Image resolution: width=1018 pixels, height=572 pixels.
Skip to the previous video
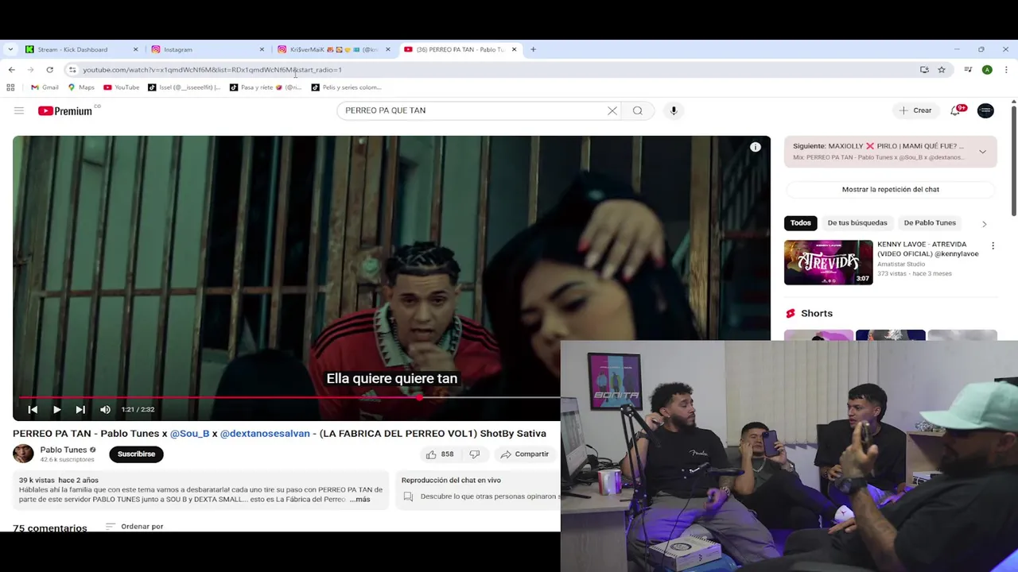[33, 409]
